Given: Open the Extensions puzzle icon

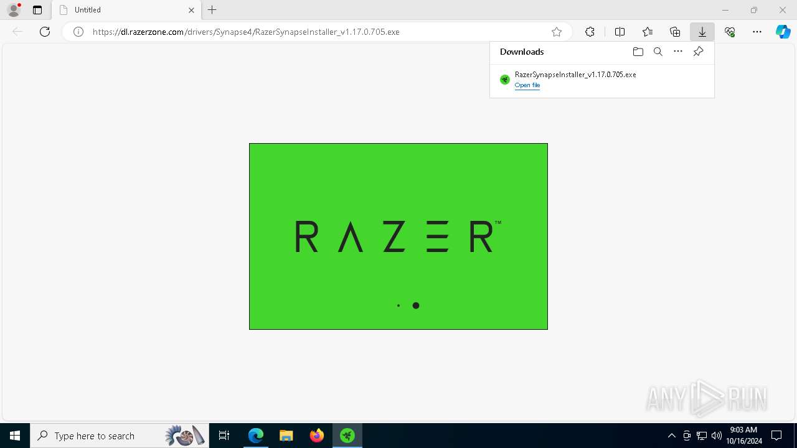Looking at the screenshot, I should (590, 32).
